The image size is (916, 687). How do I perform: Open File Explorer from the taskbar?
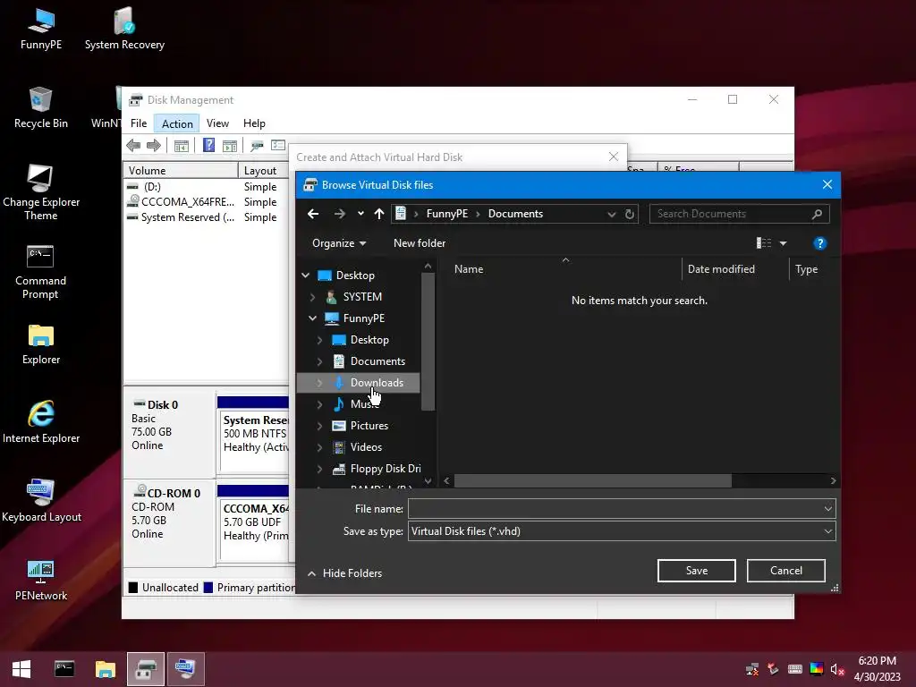click(x=106, y=669)
